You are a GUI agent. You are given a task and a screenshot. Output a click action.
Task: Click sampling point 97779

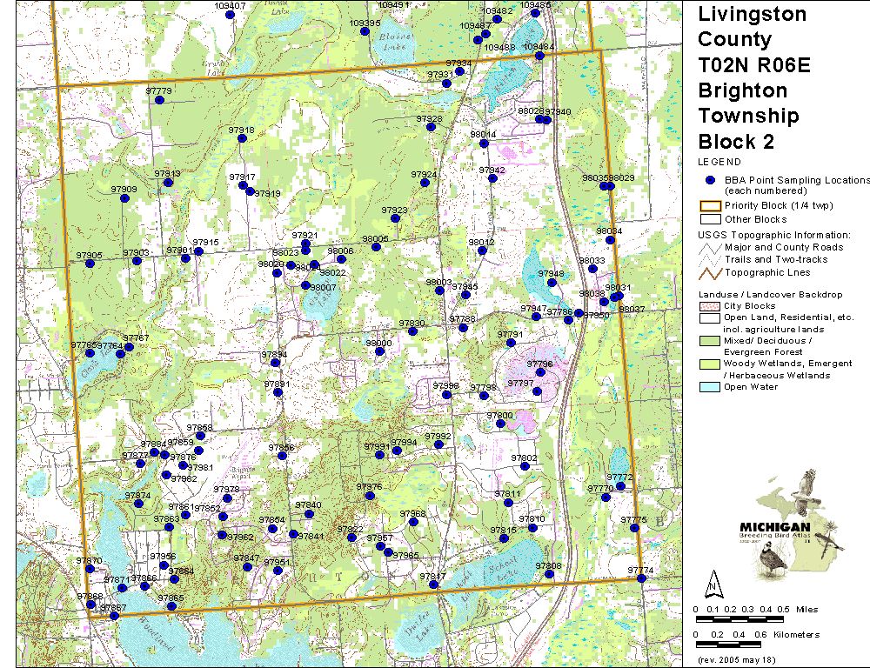tap(158, 100)
